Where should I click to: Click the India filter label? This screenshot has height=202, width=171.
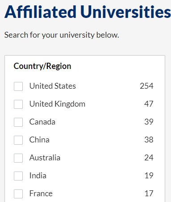(x=38, y=176)
